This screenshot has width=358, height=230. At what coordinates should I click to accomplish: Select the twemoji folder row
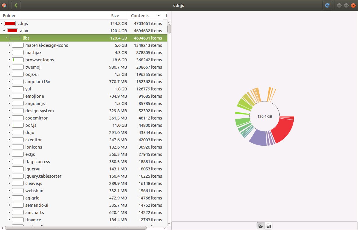coord(84,67)
